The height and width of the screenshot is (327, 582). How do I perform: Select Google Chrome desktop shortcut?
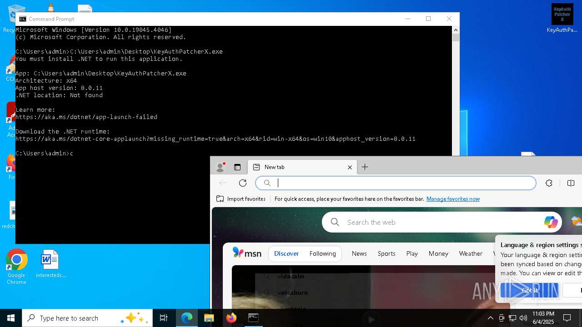16,267
